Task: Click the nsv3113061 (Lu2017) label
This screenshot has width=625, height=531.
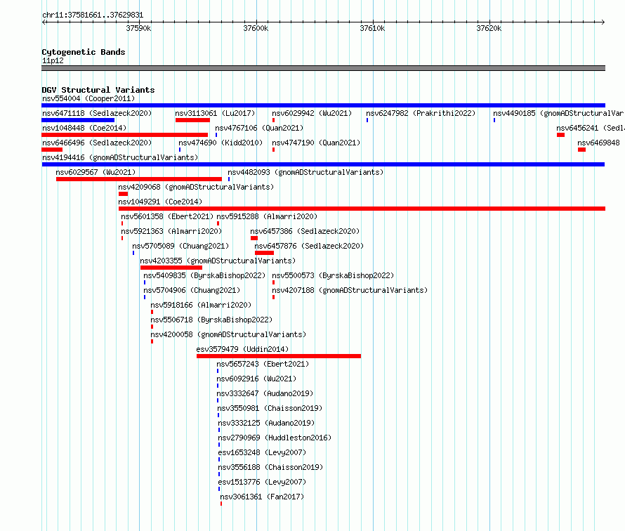Action: (215, 113)
